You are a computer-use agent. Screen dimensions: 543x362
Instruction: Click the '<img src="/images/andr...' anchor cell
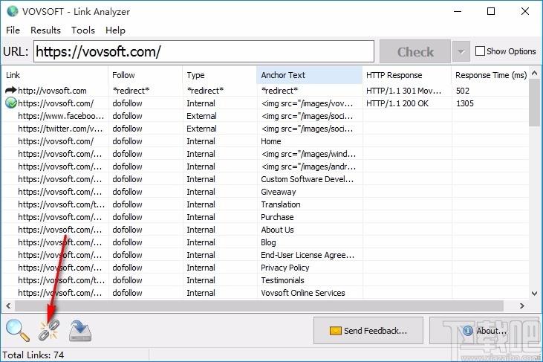point(308,167)
